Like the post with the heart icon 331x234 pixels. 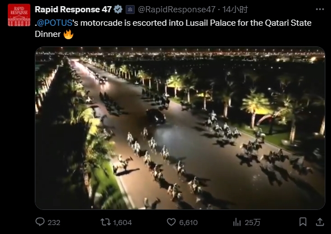171,222
